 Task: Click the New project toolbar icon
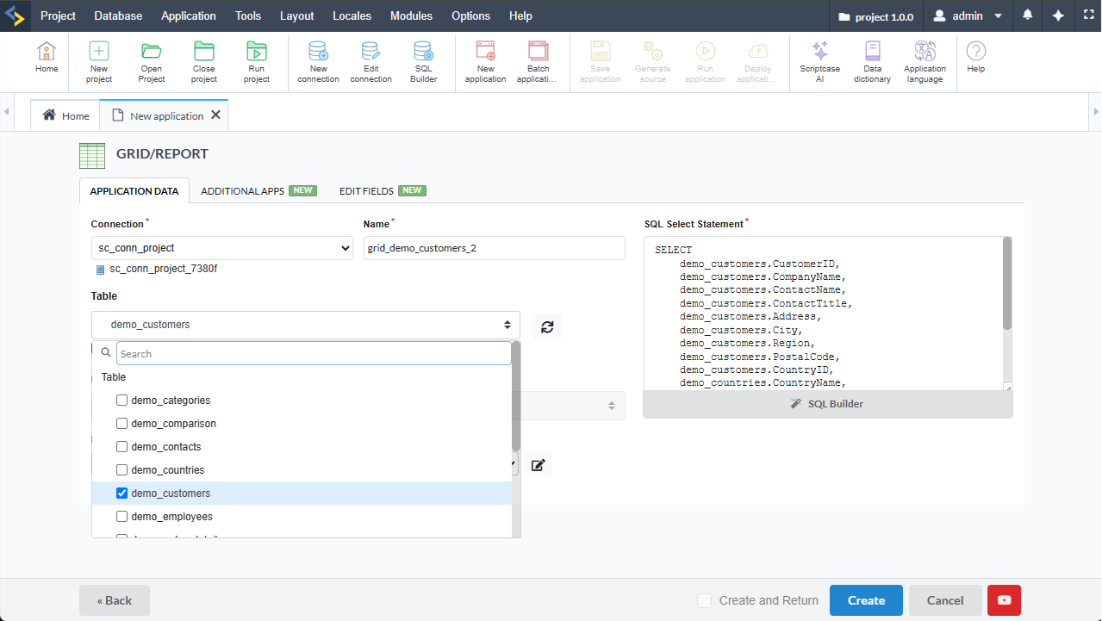(x=99, y=62)
